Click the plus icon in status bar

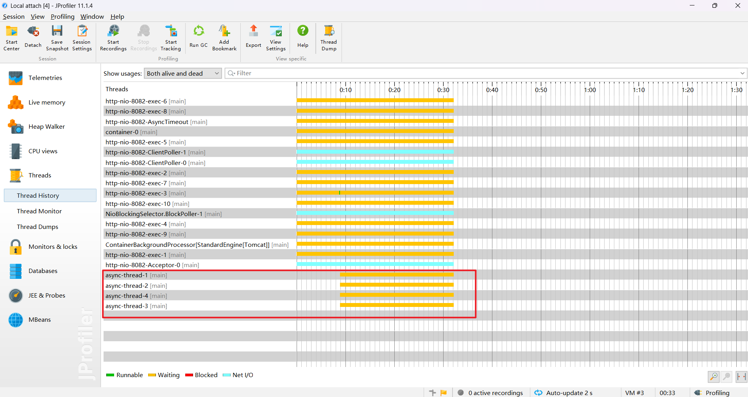click(432, 393)
